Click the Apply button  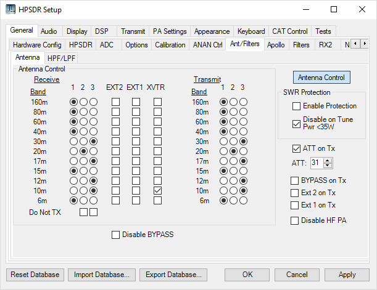click(347, 275)
